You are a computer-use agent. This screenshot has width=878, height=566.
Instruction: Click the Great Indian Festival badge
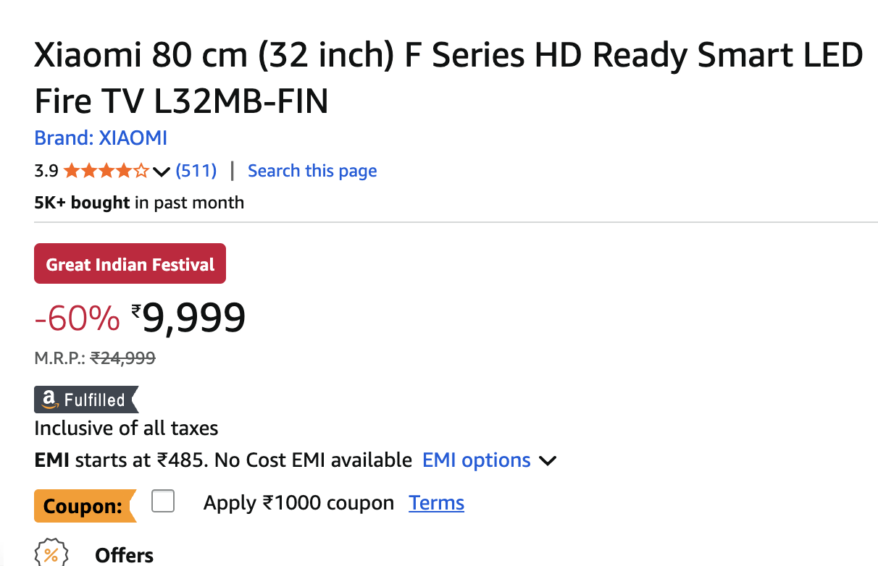[130, 264]
